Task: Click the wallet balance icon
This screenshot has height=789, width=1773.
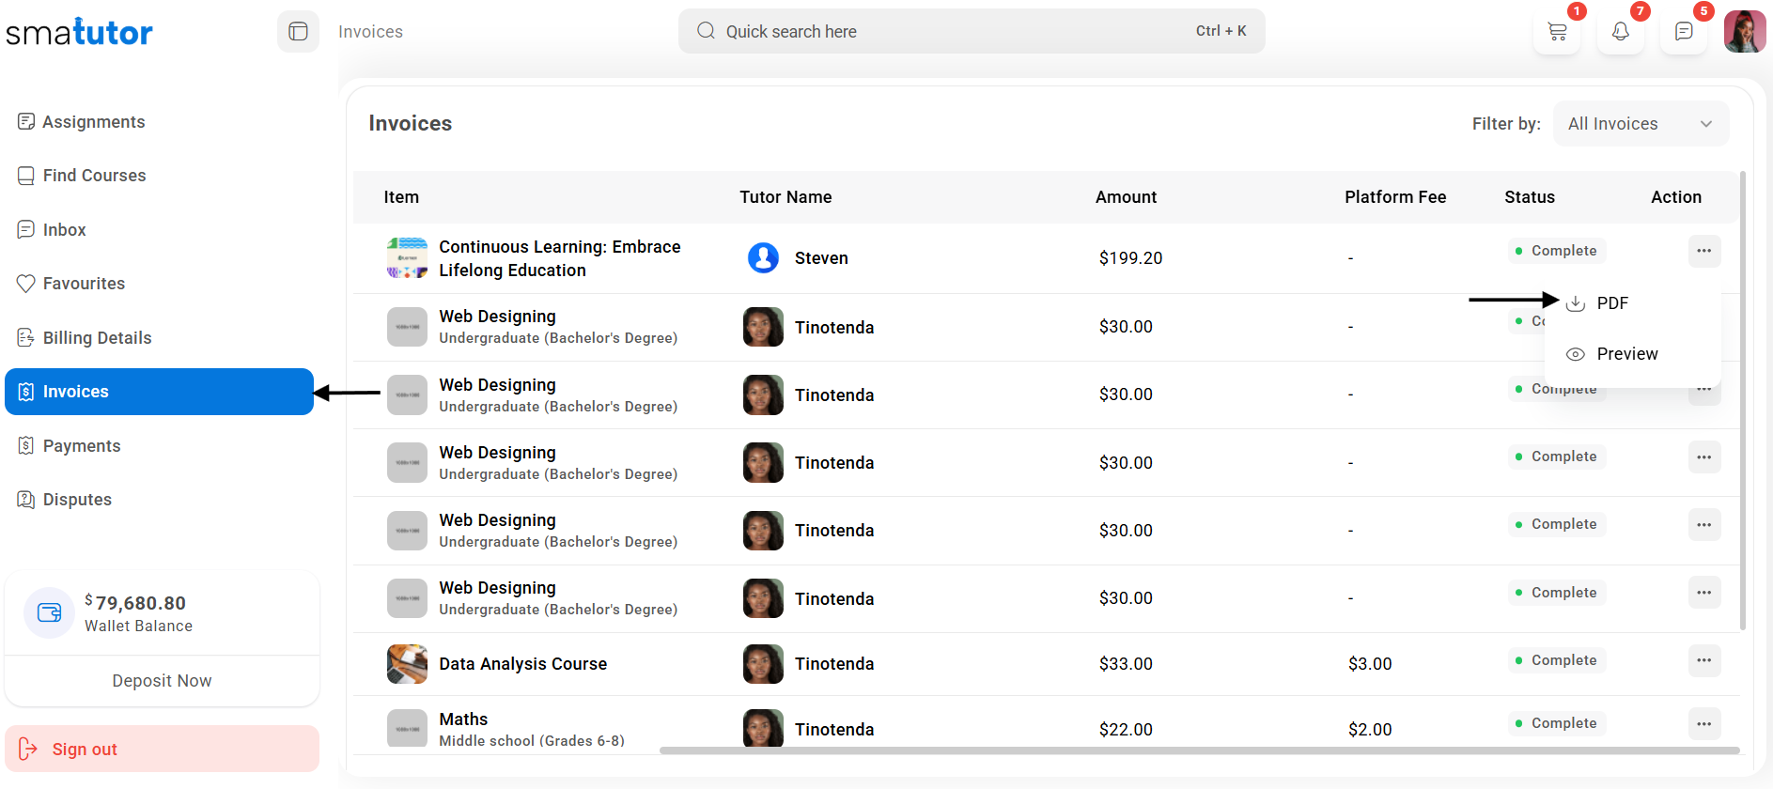Action: coord(49,613)
